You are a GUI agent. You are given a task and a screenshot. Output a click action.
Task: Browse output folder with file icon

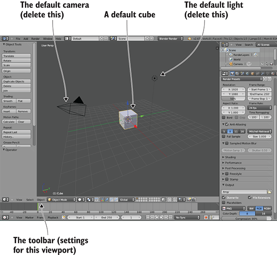(x=269, y=191)
